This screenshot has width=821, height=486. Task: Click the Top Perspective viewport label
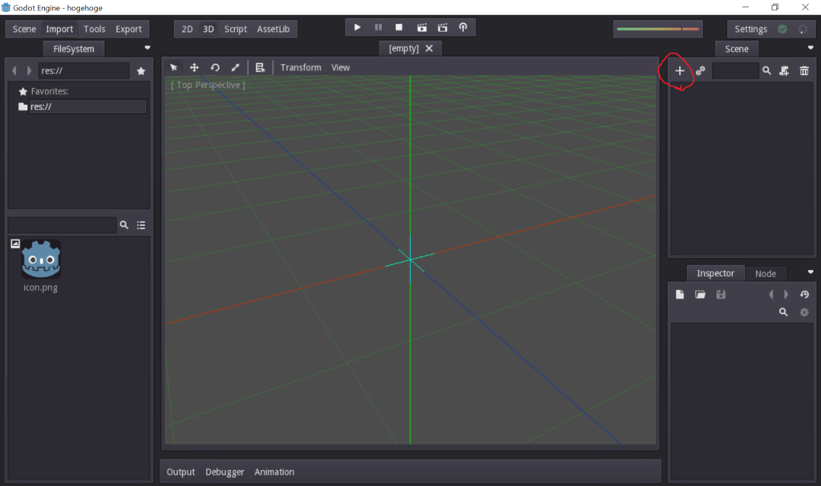pyautogui.click(x=208, y=85)
